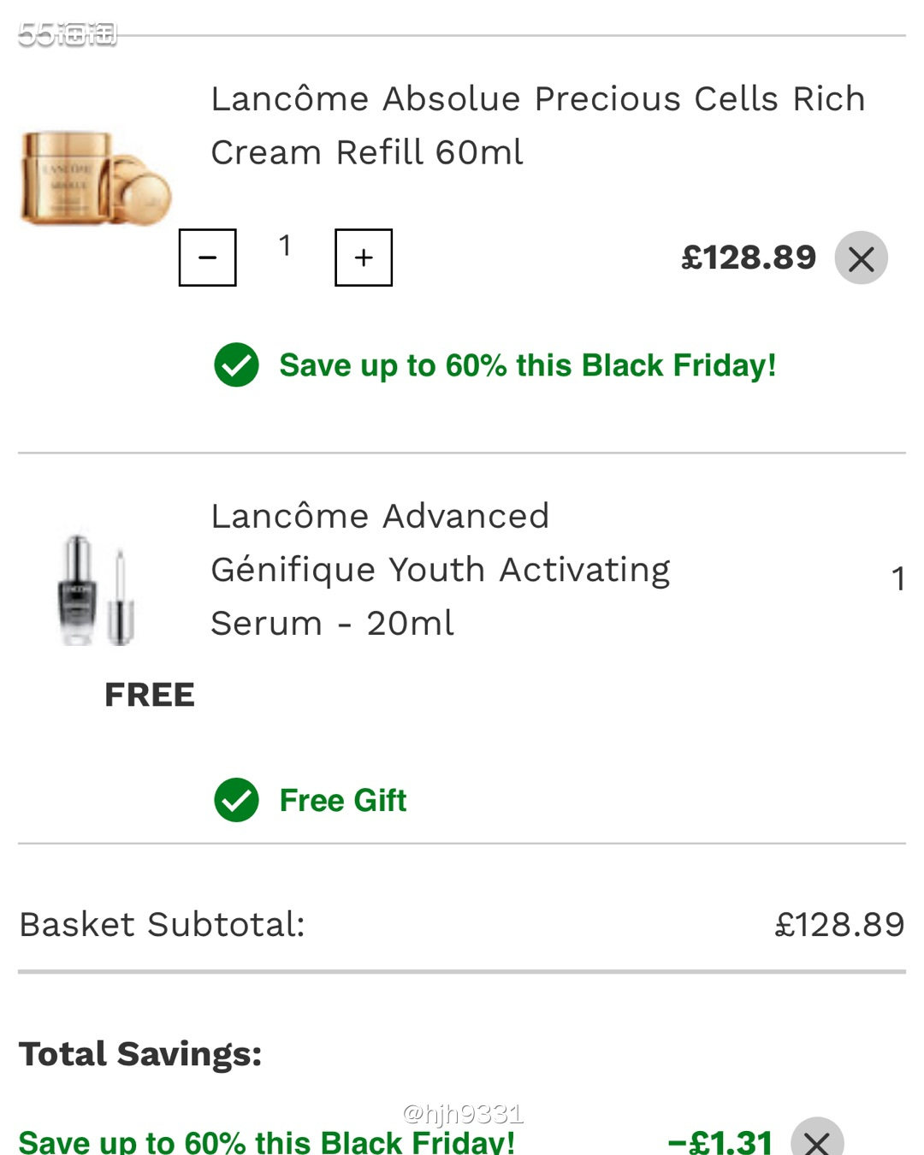The width and height of the screenshot is (924, 1155).
Task: Click the Basket Subtotal £128.89 amount
Action: (x=838, y=925)
